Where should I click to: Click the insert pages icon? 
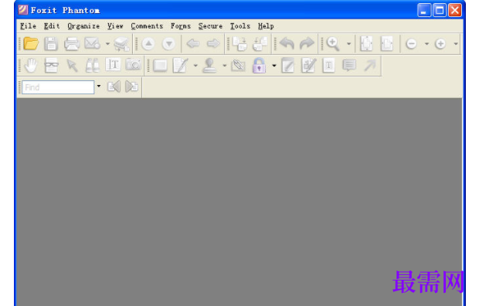[239, 43]
